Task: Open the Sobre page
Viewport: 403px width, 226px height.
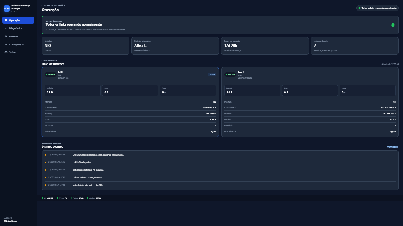Action: tap(18, 52)
